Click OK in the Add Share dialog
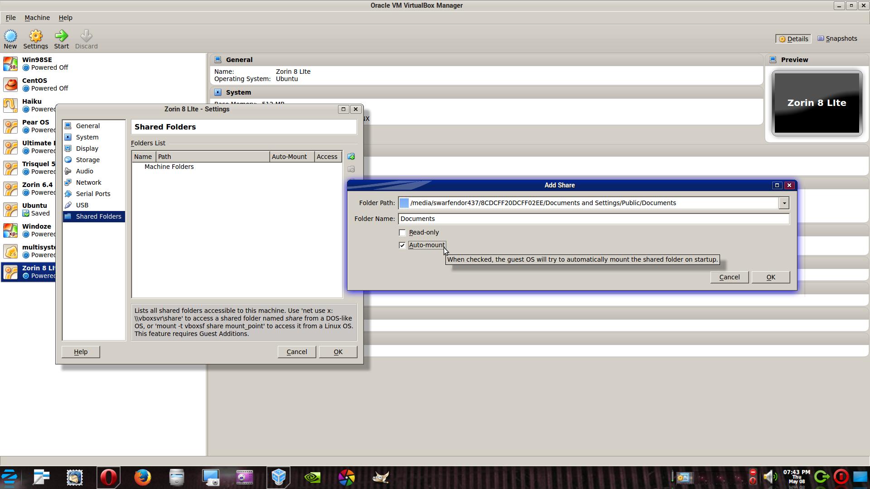Screen dimensions: 870x489 (770, 277)
